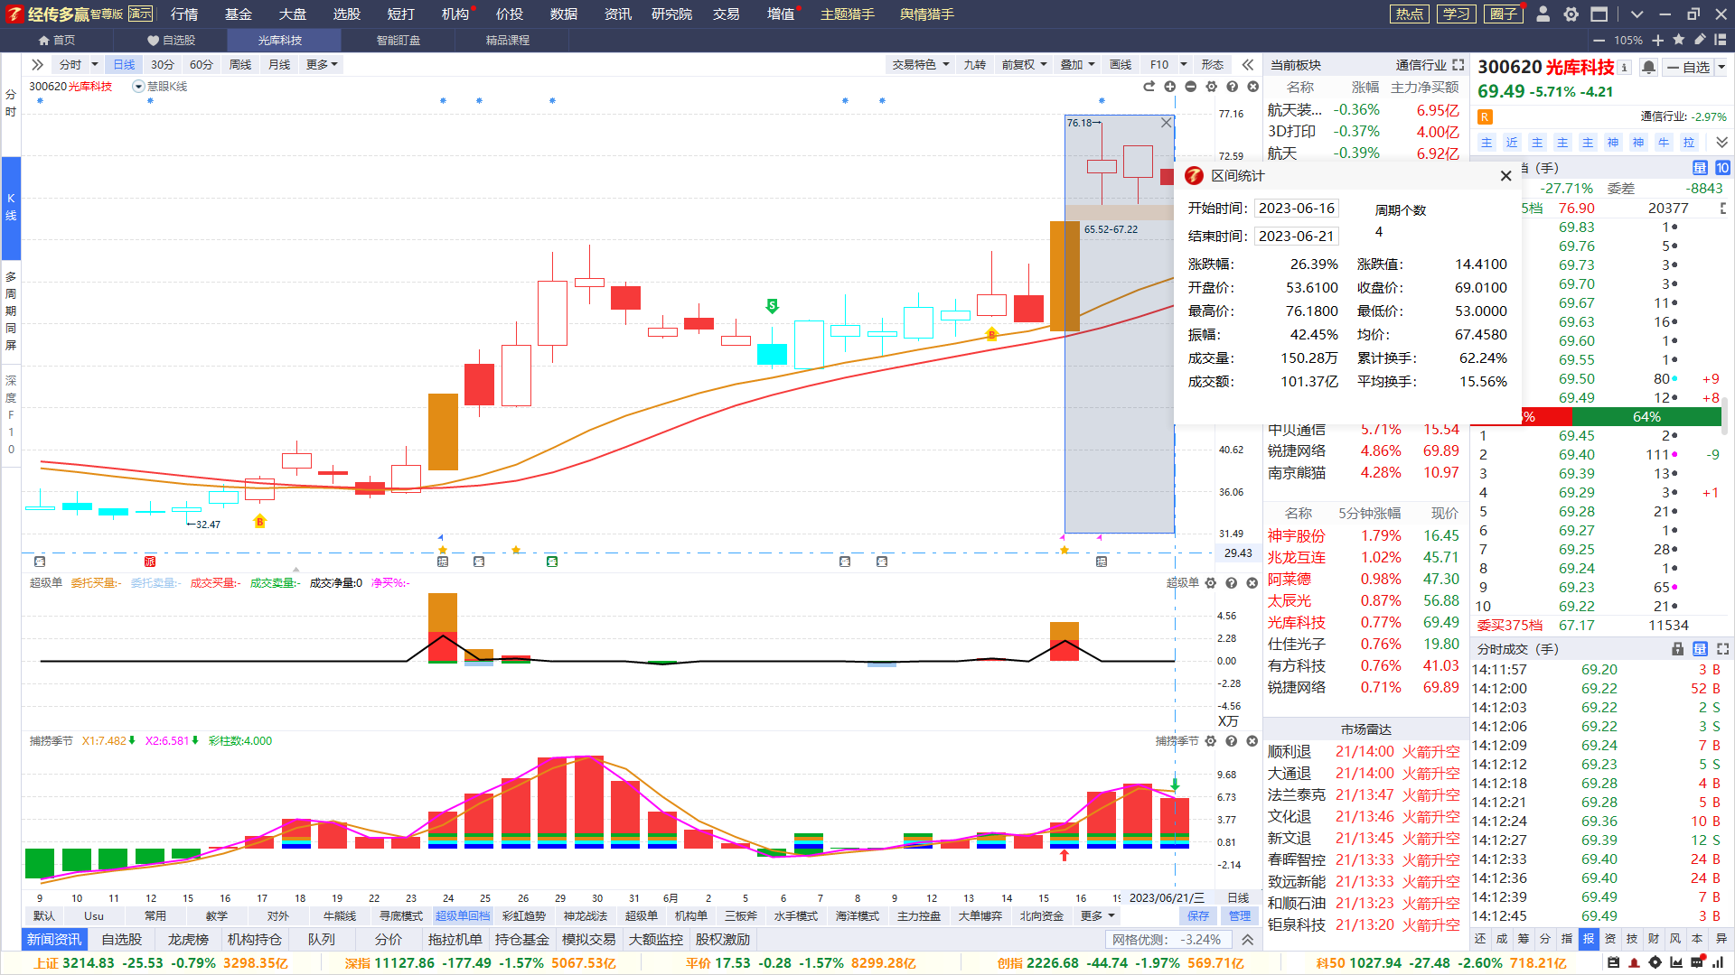The height and width of the screenshot is (975, 1735).
Task: Open help icon of 捕捞季节 indicator
Action: pyautogui.click(x=1232, y=741)
